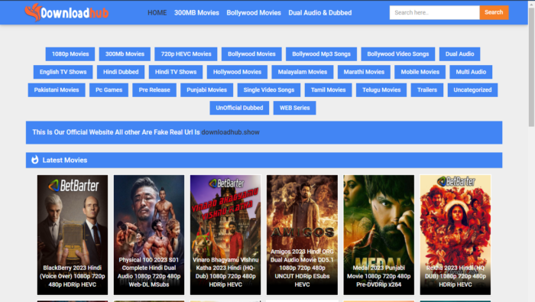Focus the Search here input field
Screen dimensions: 535x302
(434, 13)
